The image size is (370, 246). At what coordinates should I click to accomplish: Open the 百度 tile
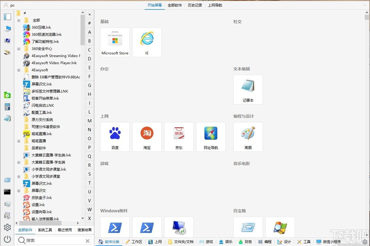pyautogui.click(x=115, y=137)
